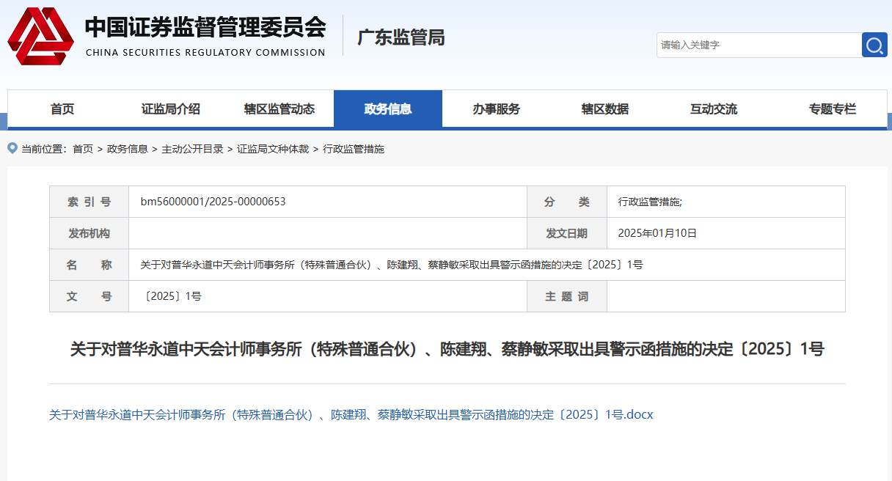Viewport: 892px width, 481px height.
Task: Click the CSRC red logo emblem
Action: pos(40,36)
